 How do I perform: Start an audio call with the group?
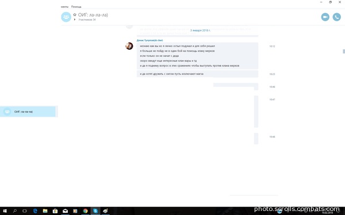coord(336,17)
